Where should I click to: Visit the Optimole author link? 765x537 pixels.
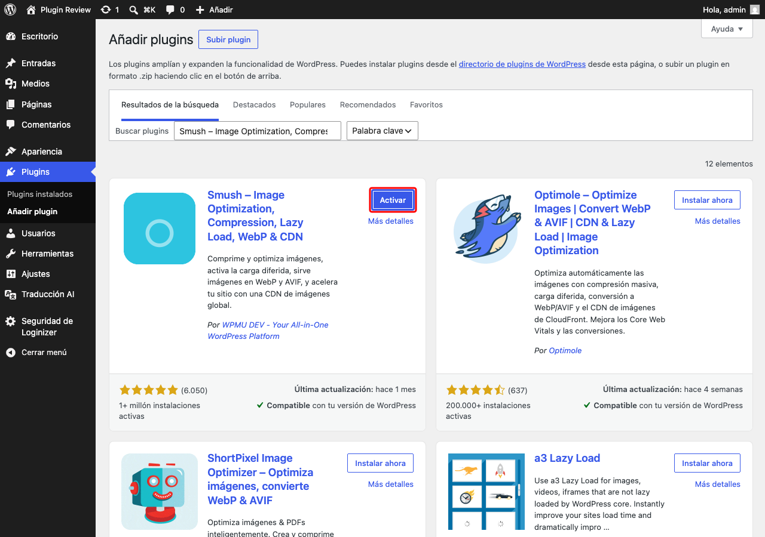(x=565, y=351)
